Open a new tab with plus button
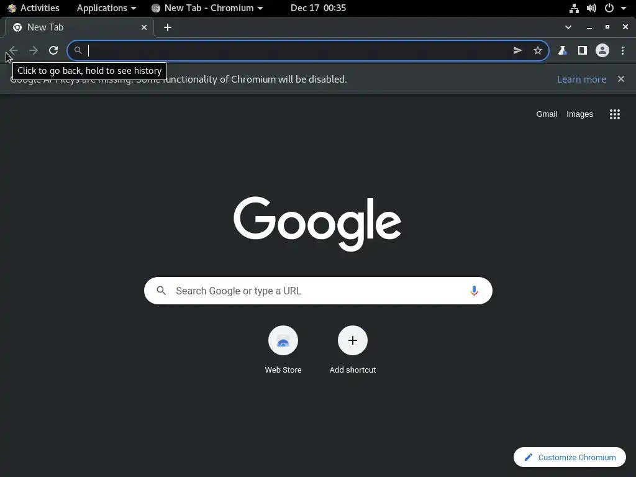 (168, 27)
